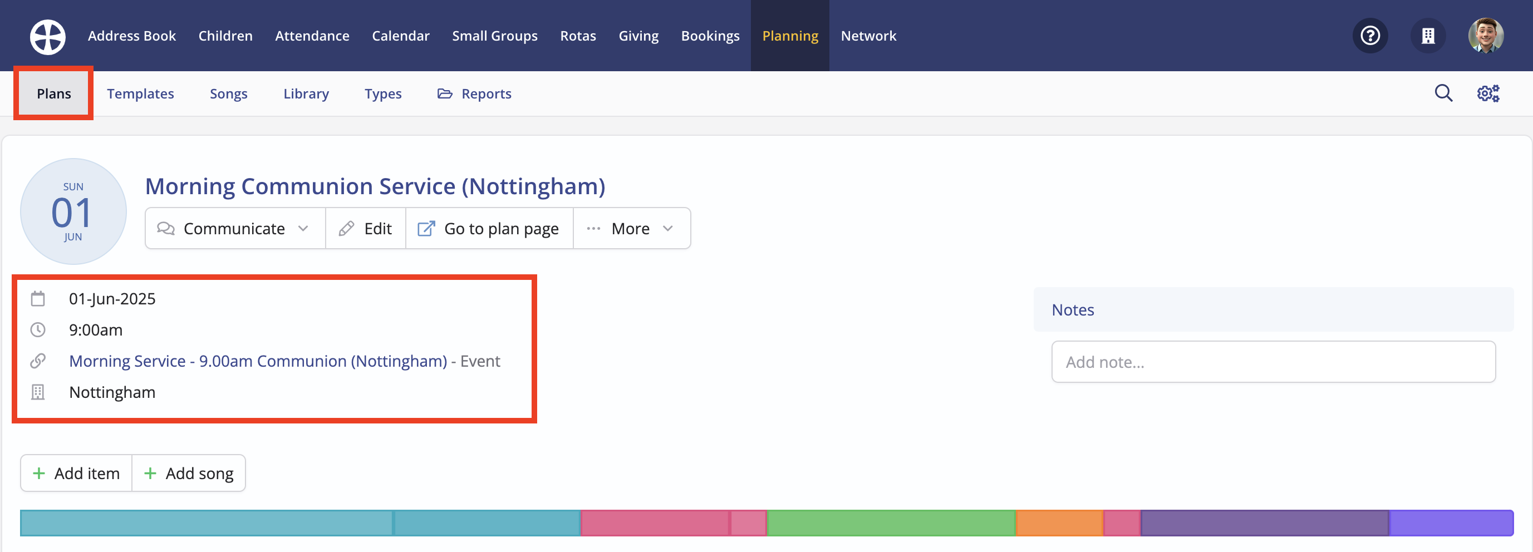Screen dimensions: 1533x552
Task: Click the dark purple timeline segment
Action: click(x=1265, y=523)
